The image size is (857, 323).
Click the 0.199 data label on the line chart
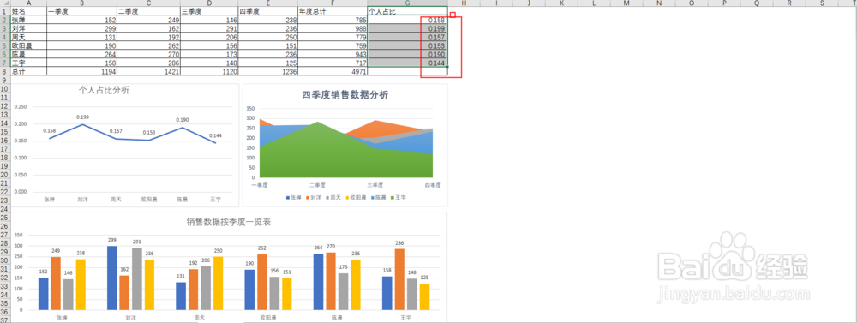[82, 117]
